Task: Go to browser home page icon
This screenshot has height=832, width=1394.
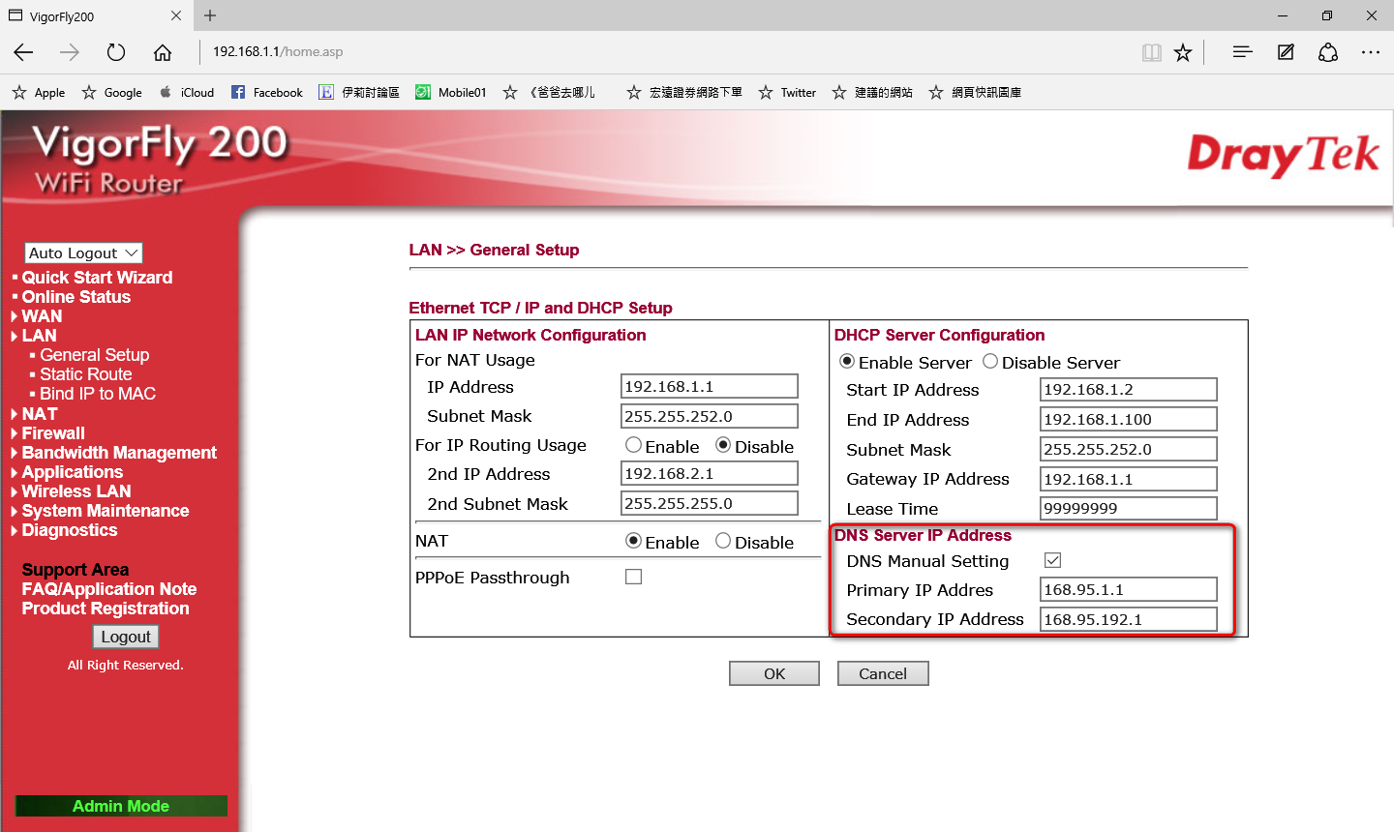Action: pos(163,52)
